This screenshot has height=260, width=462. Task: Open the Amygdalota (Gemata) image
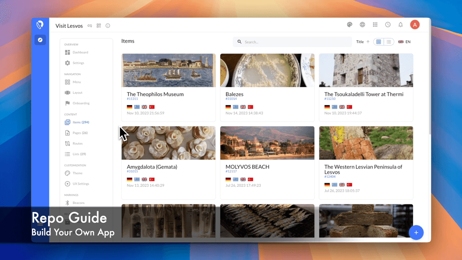169,143
